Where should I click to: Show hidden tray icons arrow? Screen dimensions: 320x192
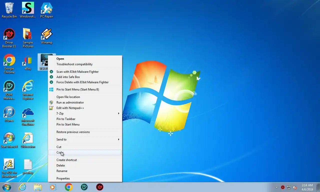pyautogui.click(x=276, y=187)
